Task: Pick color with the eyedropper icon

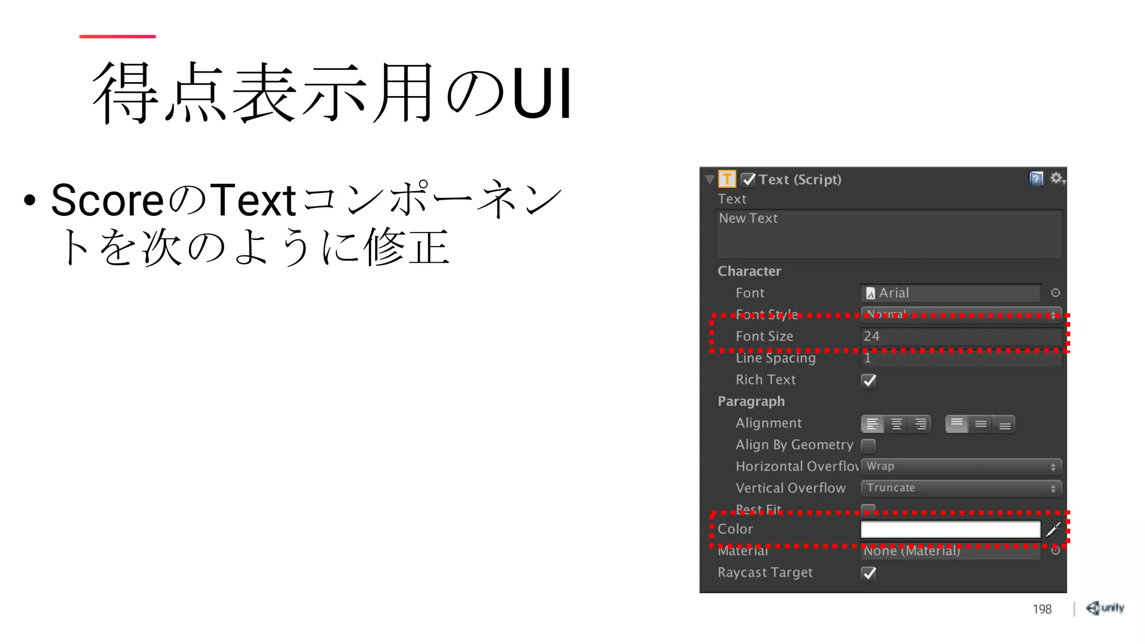Action: [1053, 529]
